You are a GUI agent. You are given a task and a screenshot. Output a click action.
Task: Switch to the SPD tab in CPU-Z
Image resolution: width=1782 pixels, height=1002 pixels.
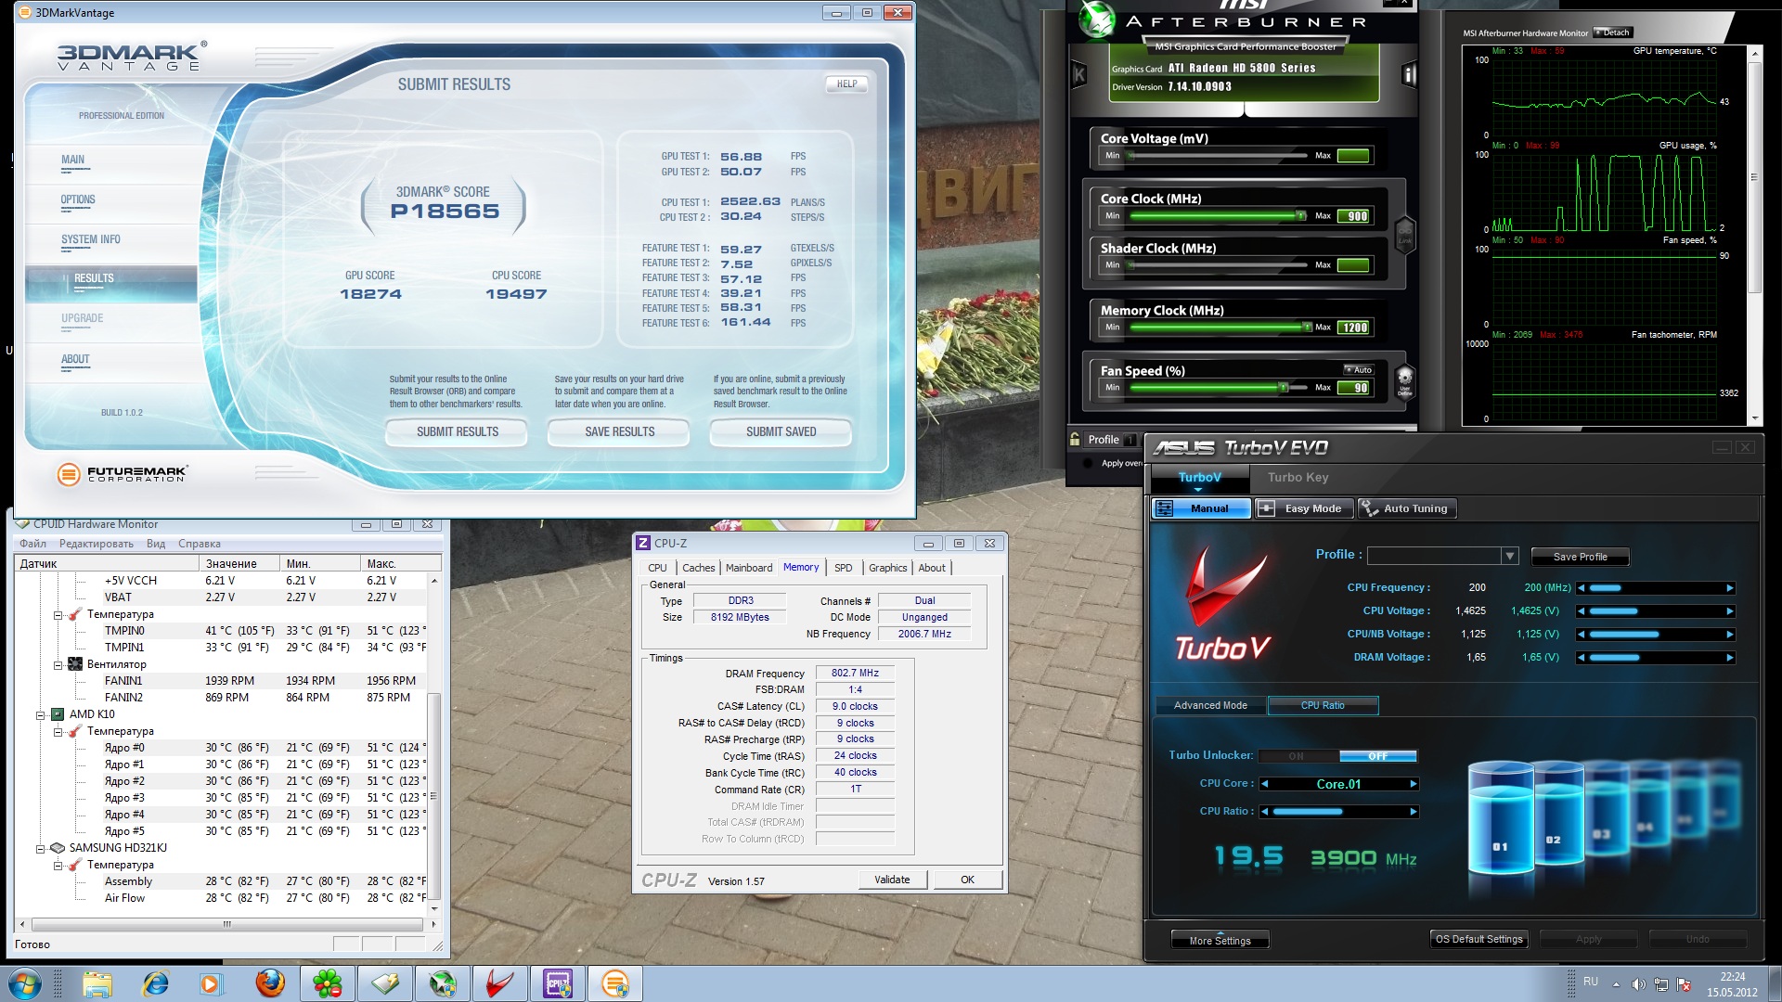[x=844, y=568]
